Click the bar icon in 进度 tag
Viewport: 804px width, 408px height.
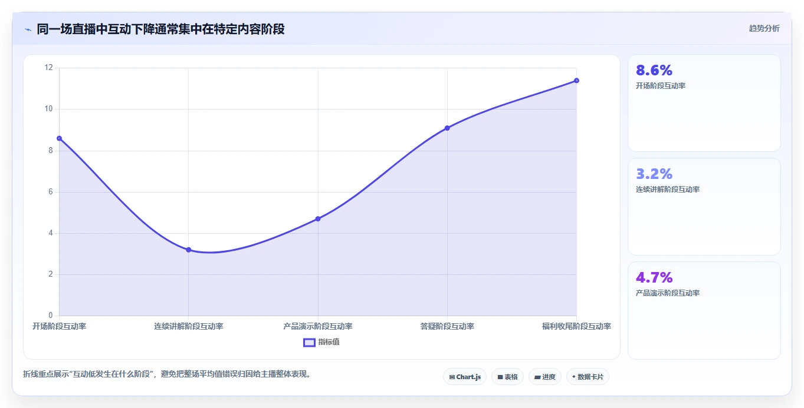pyautogui.click(x=538, y=377)
